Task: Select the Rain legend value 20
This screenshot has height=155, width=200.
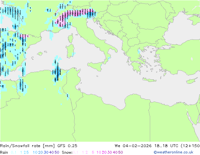Action: pos(41,152)
